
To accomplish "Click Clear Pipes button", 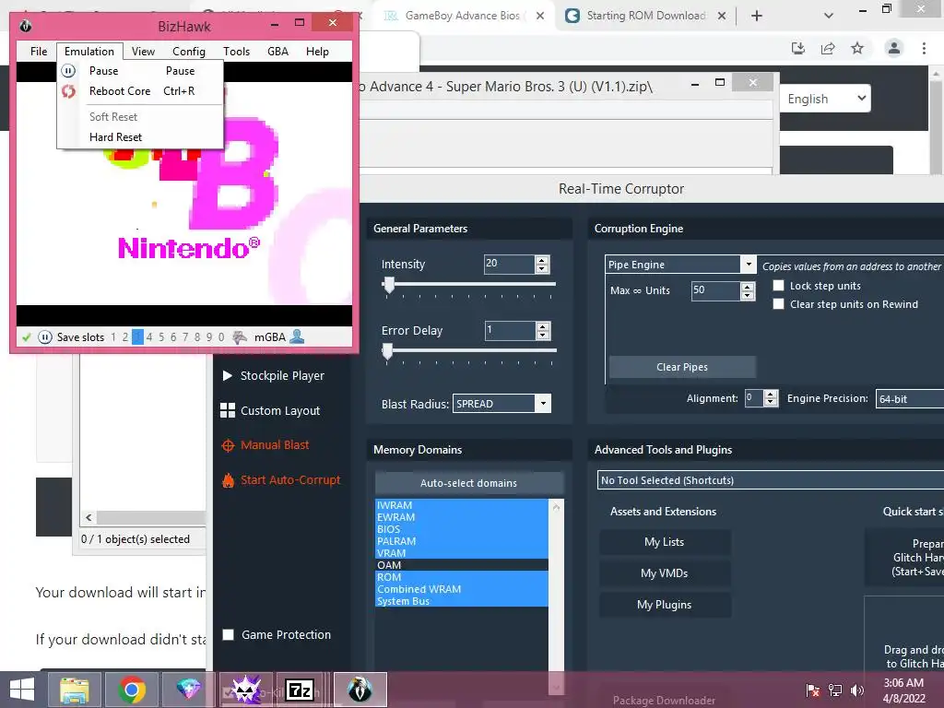I will point(682,367).
